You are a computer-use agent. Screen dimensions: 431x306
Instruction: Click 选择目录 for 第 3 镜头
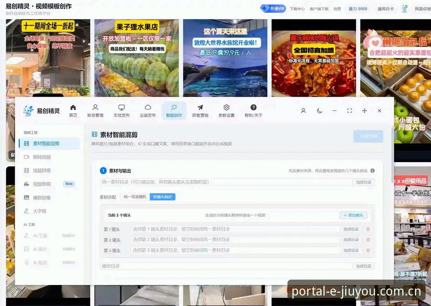(x=351, y=250)
